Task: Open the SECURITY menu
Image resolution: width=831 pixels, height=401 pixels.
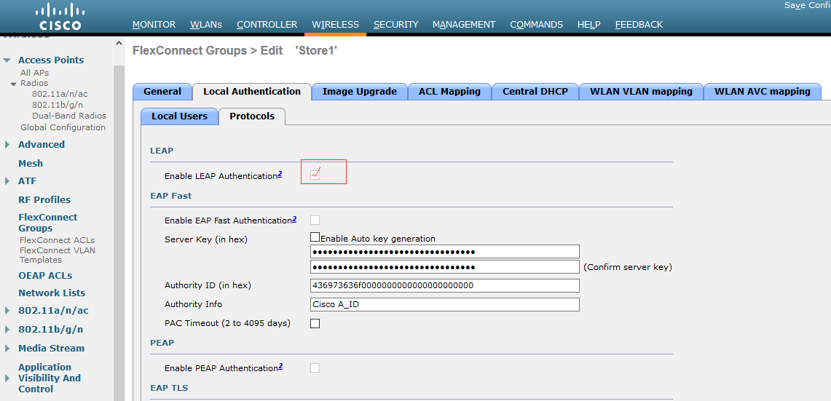Action: pyautogui.click(x=396, y=24)
